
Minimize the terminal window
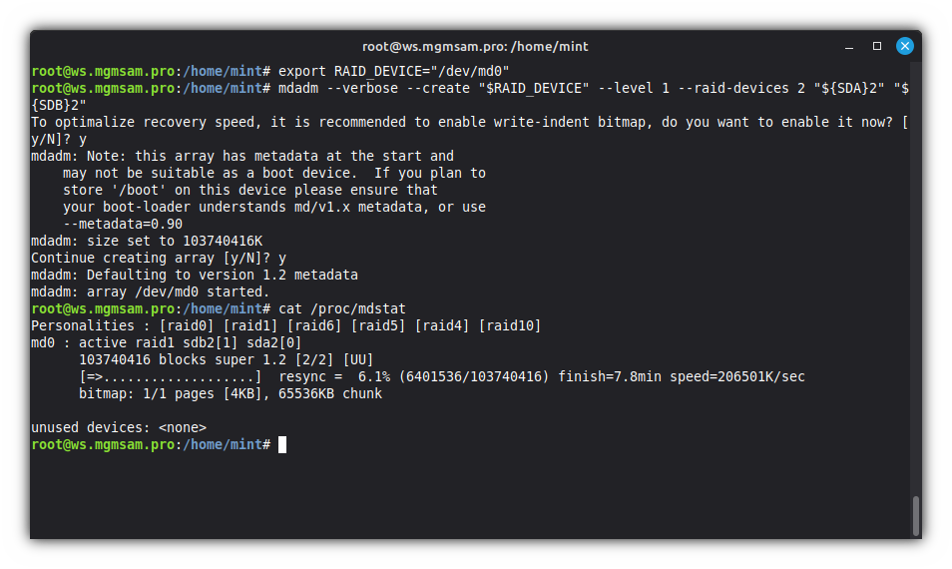point(849,46)
